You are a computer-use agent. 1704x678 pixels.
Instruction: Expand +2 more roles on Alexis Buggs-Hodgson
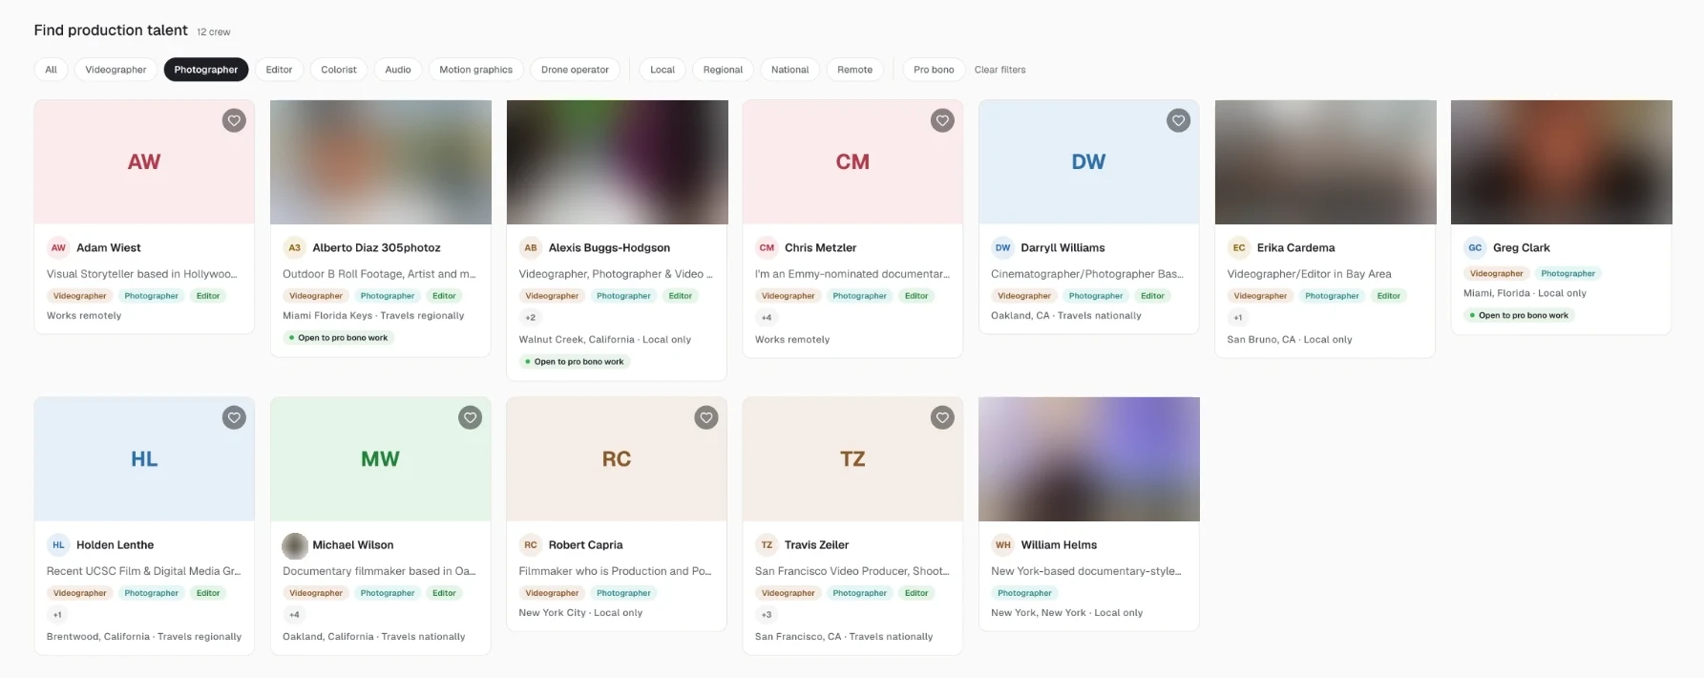531,318
